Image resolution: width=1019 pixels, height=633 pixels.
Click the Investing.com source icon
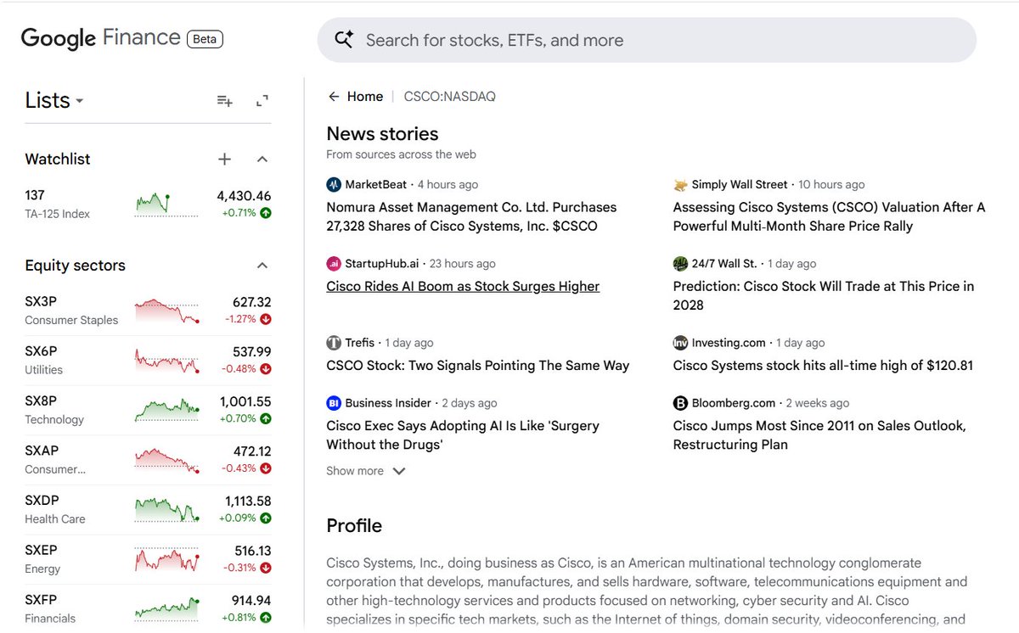(x=680, y=343)
